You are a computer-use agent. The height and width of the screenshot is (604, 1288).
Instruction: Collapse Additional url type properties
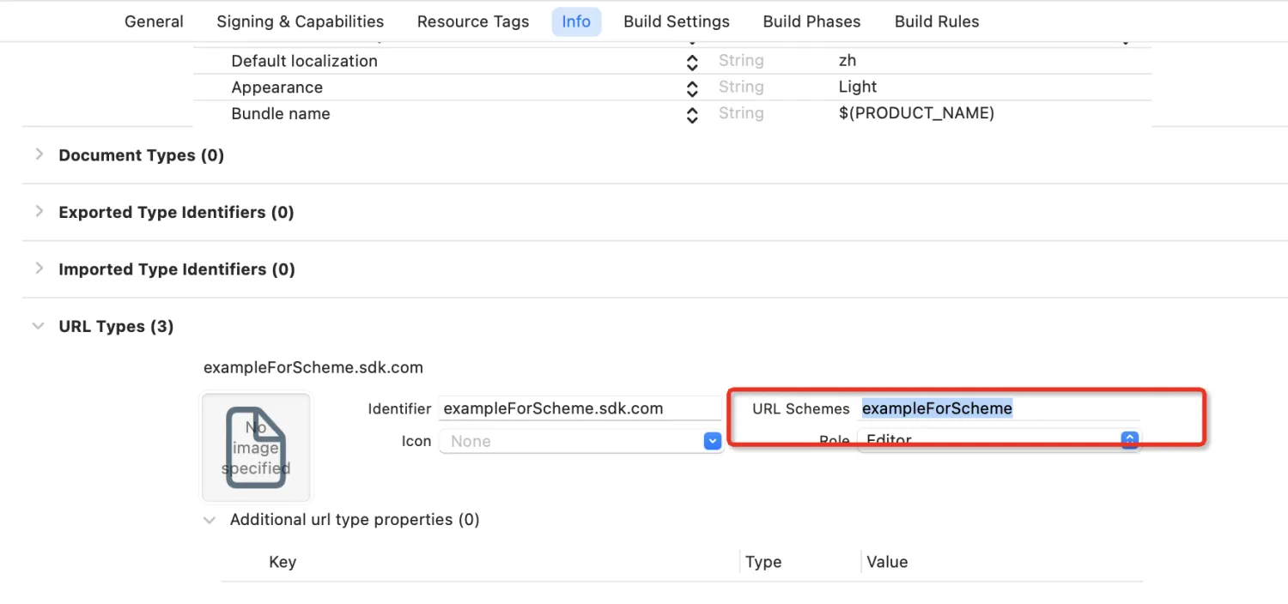[x=209, y=519]
